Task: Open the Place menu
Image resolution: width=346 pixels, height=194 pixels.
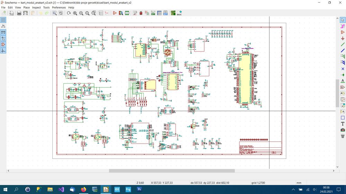Action: click(26, 8)
